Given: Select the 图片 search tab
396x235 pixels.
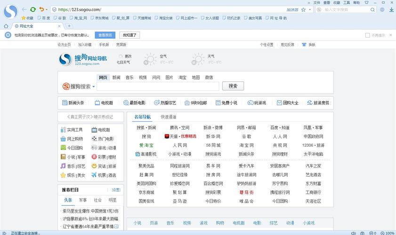Looking at the screenshot, I should tap(169, 78).
